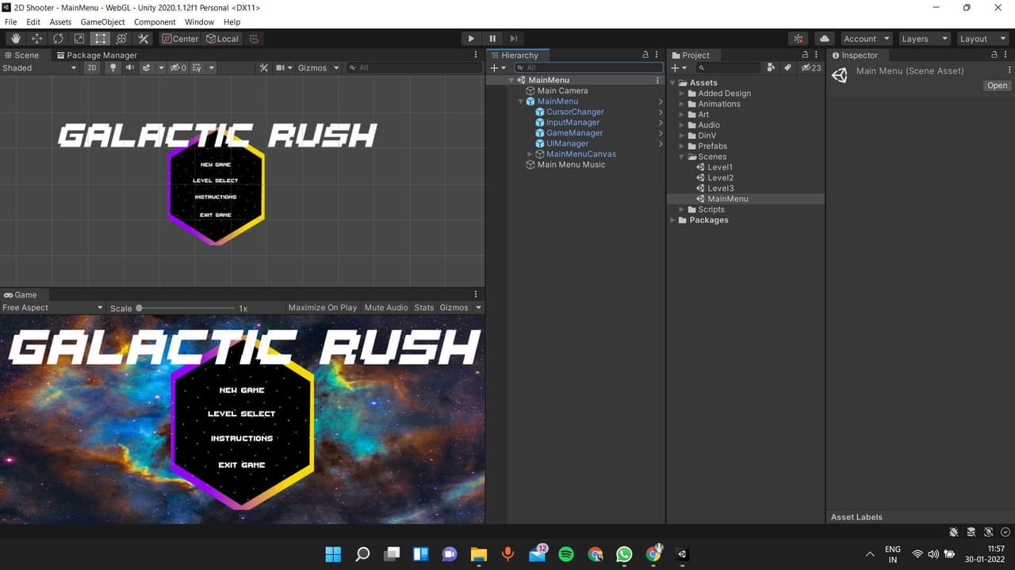Screen dimensions: 1015x570
Task: Open WhatsApp from the taskbar
Action: tap(624, 554)
